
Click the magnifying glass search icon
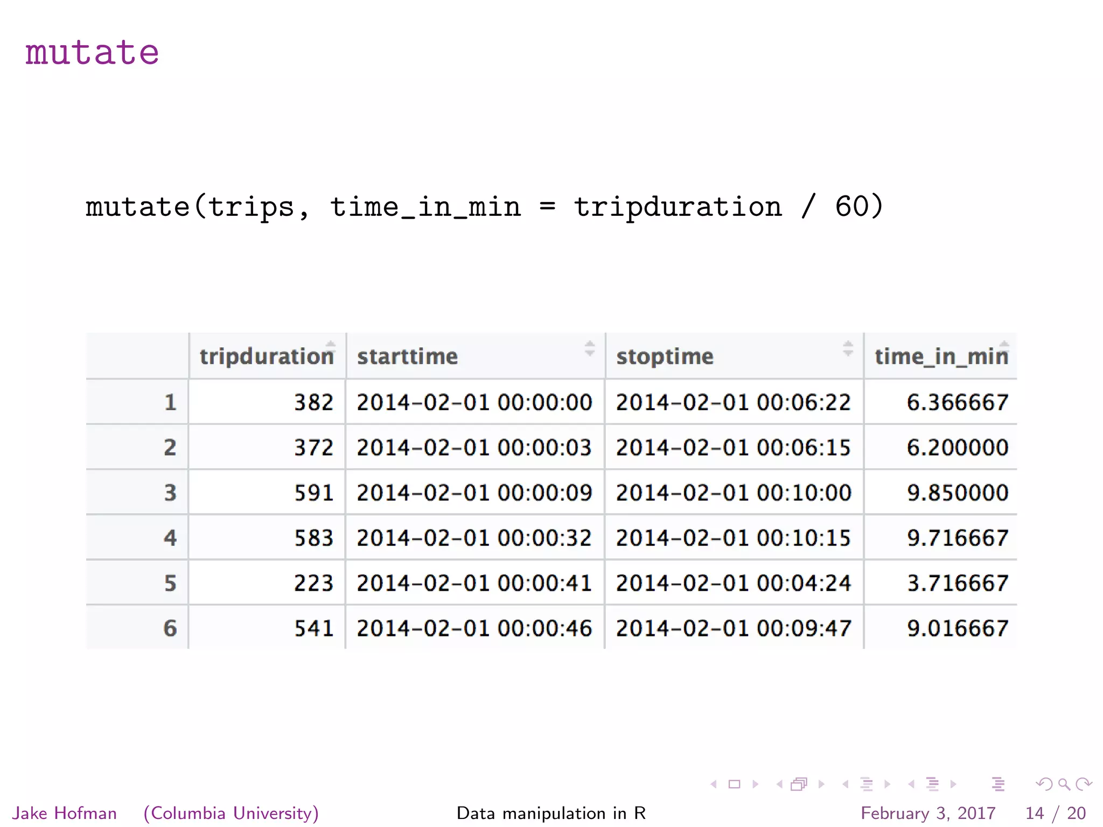pos(1064,784)
